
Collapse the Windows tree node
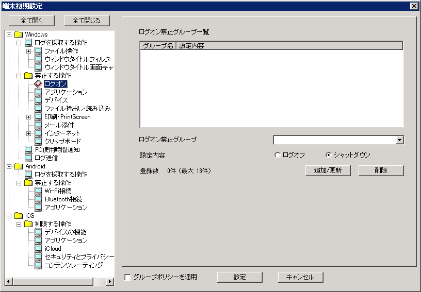9,35
